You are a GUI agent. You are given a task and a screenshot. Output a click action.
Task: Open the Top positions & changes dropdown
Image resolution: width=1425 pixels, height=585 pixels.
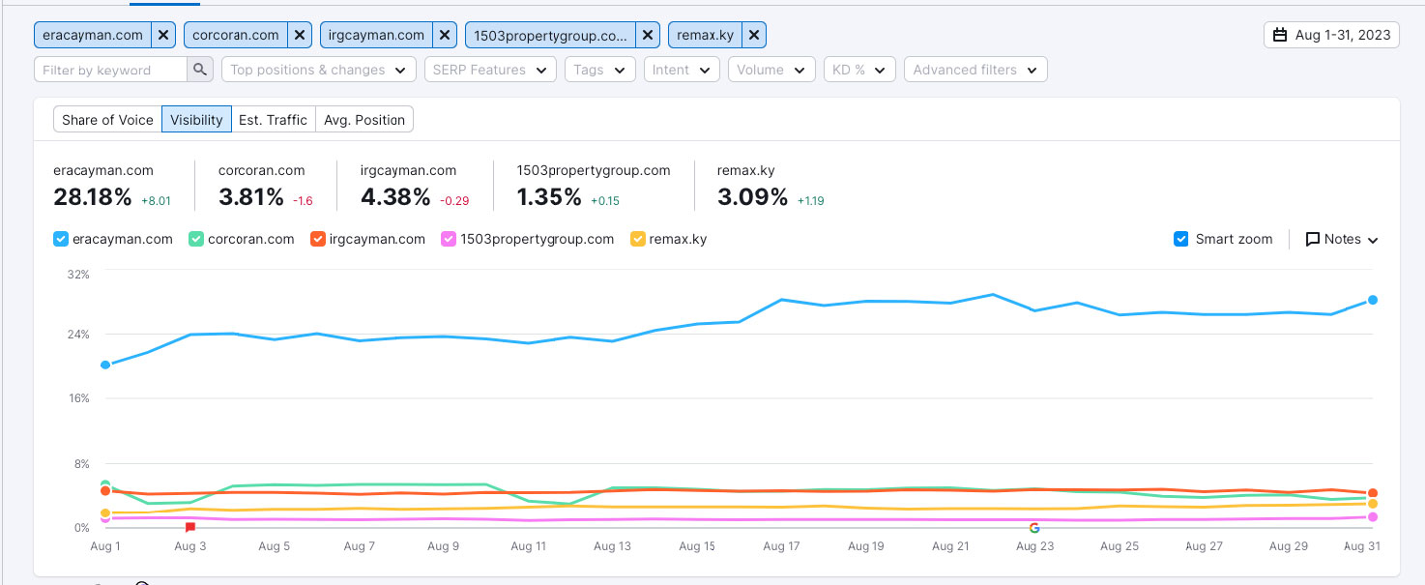(319, 70)
